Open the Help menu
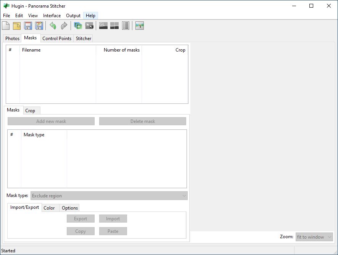338x255 pixels. pyautogui.click(x=90, y=16)
